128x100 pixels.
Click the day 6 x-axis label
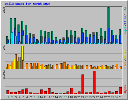27,97
